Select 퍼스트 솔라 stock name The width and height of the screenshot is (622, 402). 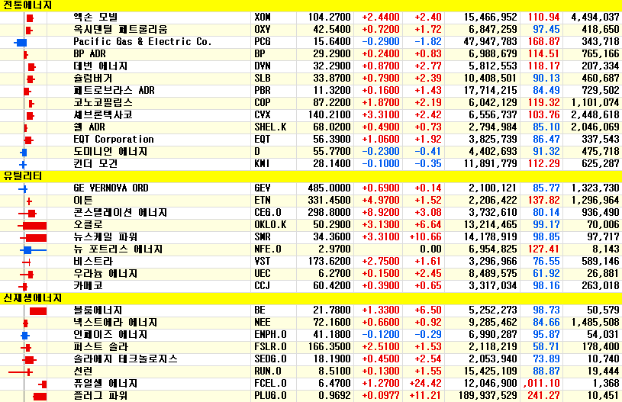[101, 347]
